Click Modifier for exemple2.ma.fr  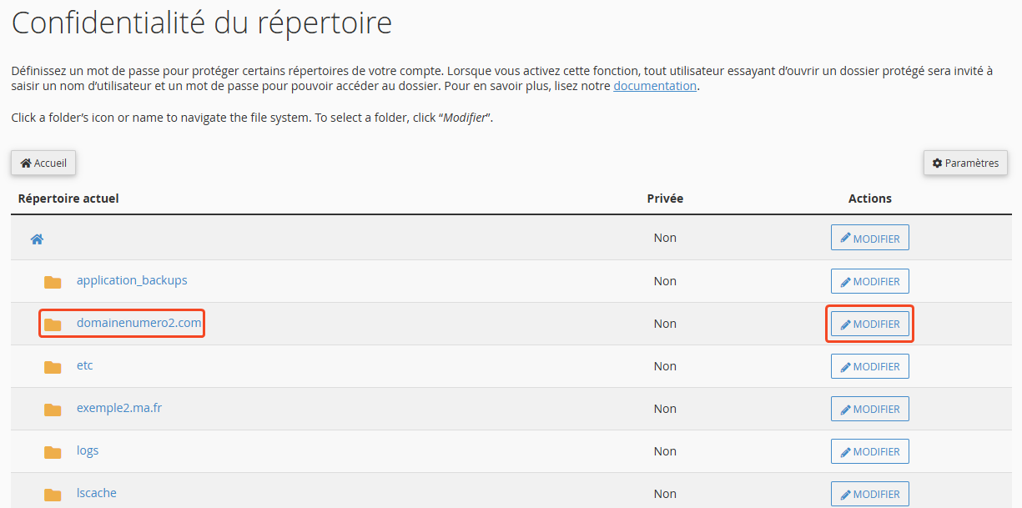click(x=869, y=409)
